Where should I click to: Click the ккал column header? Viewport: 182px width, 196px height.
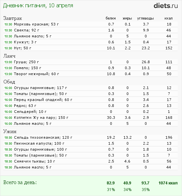click(168, 19)
